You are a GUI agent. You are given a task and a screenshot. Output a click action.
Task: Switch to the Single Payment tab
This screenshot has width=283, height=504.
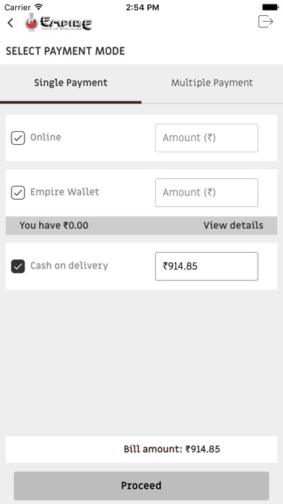click(x=71, y=83)
